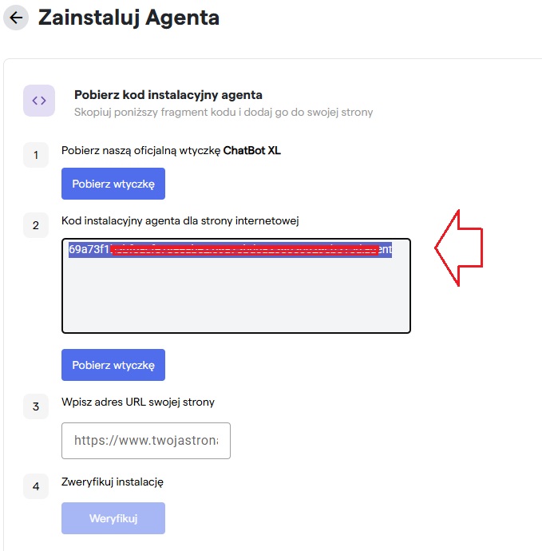
Task: Click the step 3 number badge
Action: (36, 407)
